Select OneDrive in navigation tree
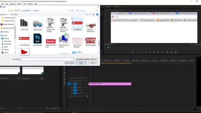 coord(6,32)
